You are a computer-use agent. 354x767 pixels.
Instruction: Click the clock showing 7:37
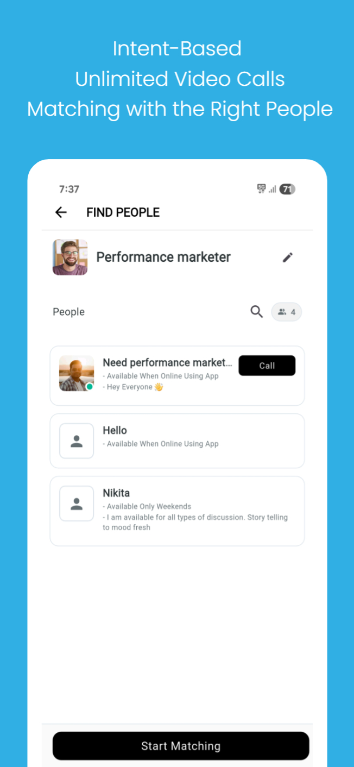click(69, 189)
